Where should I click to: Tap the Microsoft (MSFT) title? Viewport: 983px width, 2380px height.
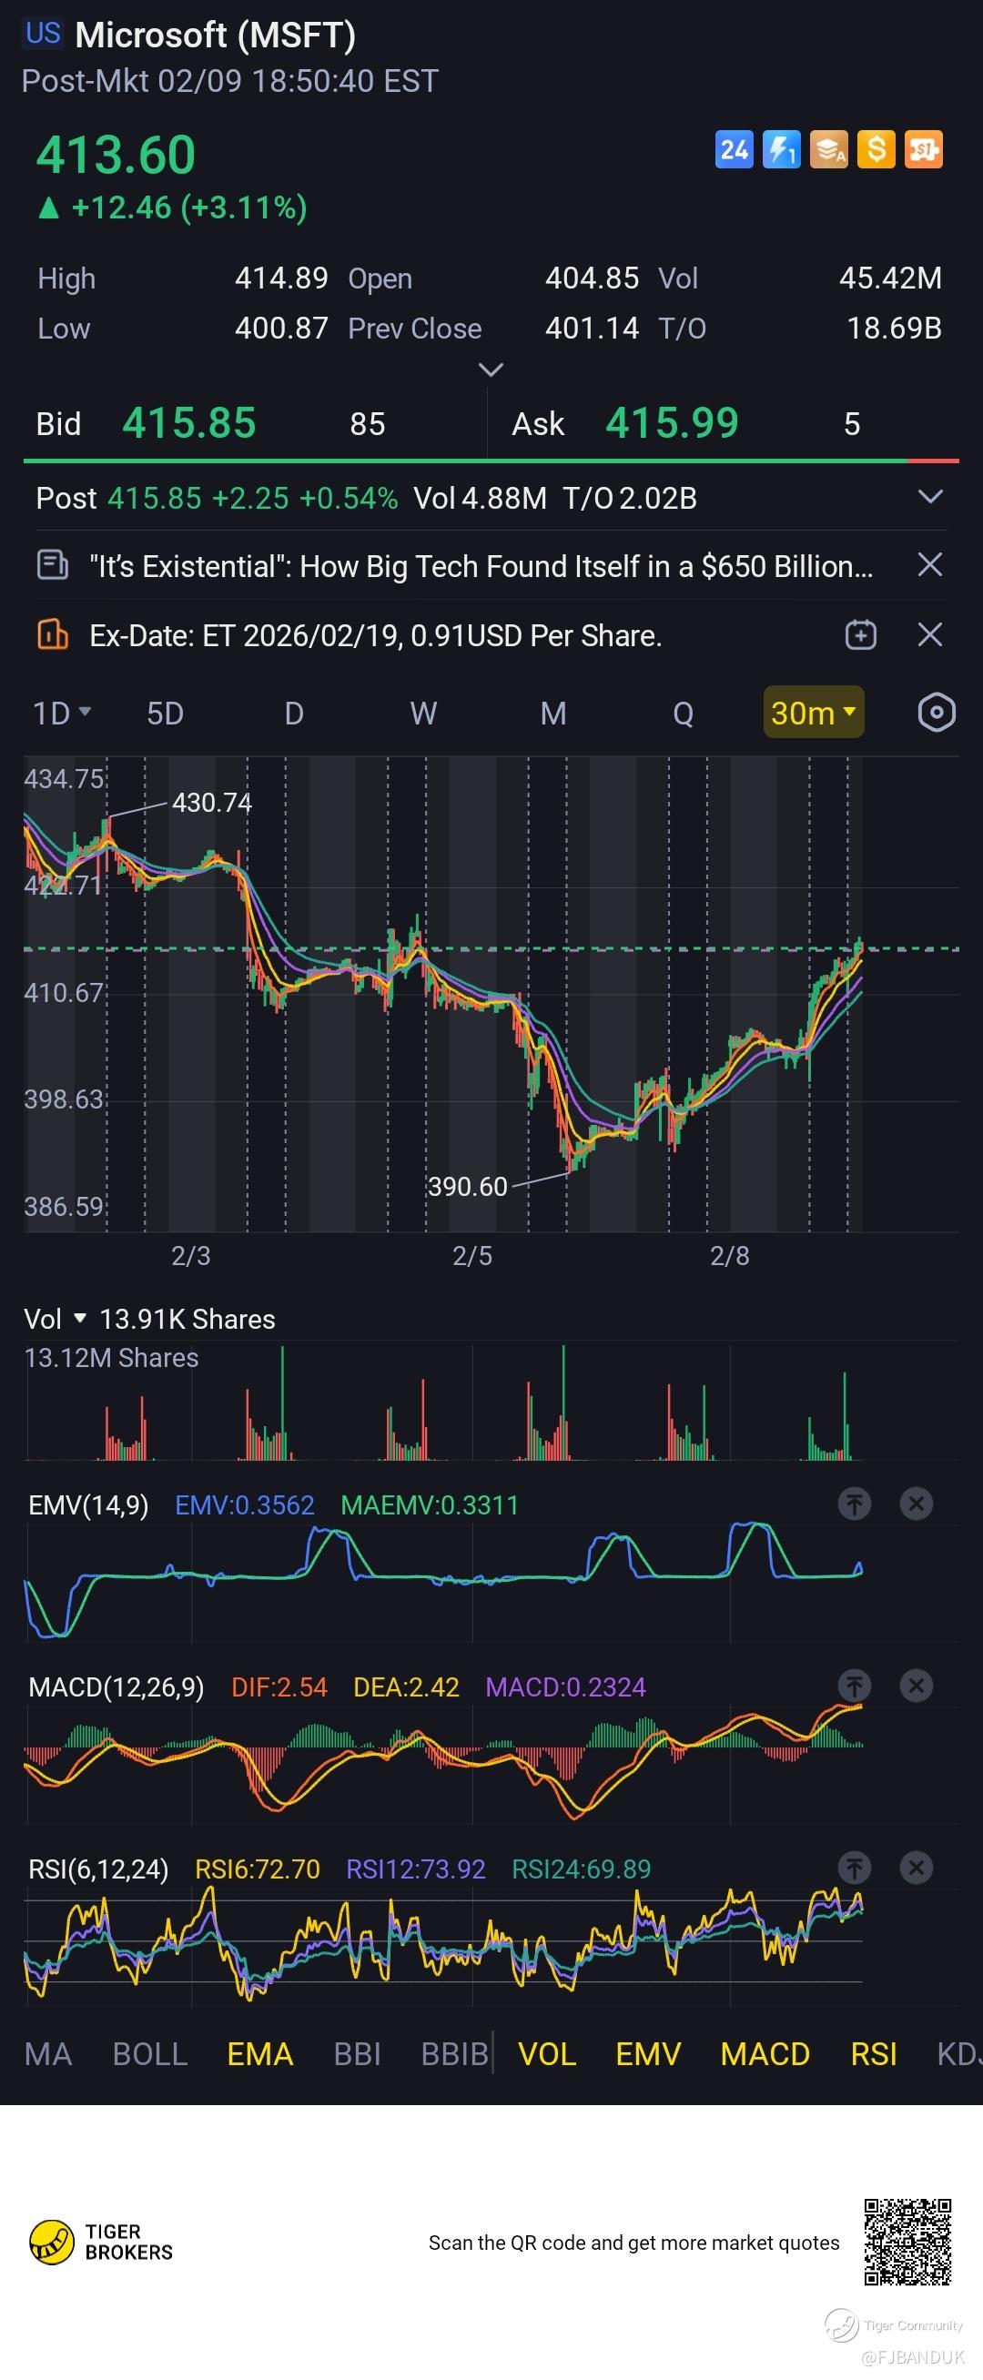(x=216, y=35)
